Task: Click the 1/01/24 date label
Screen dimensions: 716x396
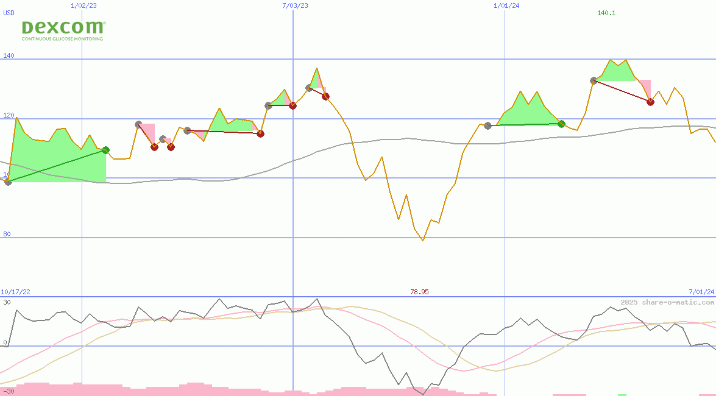Action: pos(506,5)
